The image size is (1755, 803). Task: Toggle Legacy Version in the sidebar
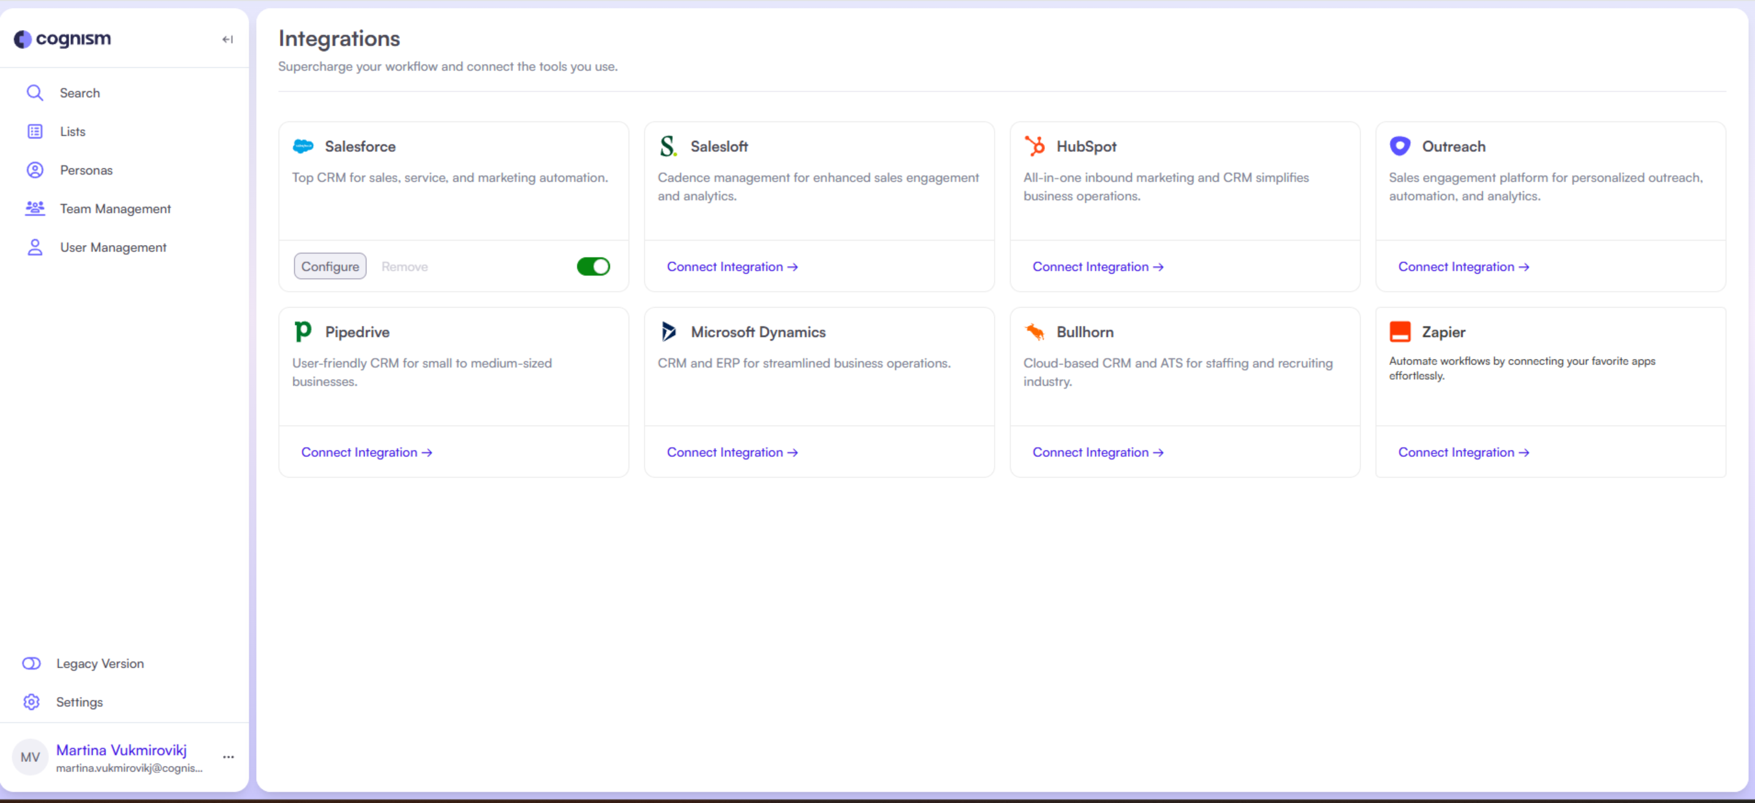(31, 663)
